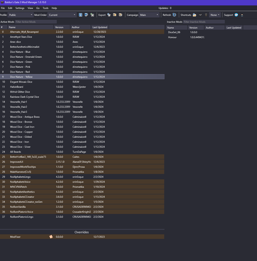
Task: Select the ImprovedWorldTooltips mod row
Action: click(82, 167)
